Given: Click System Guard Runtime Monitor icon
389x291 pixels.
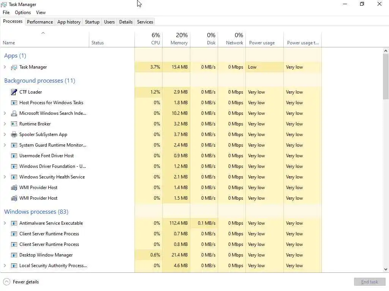Looking at the screenshot, I should pos(14,145).
